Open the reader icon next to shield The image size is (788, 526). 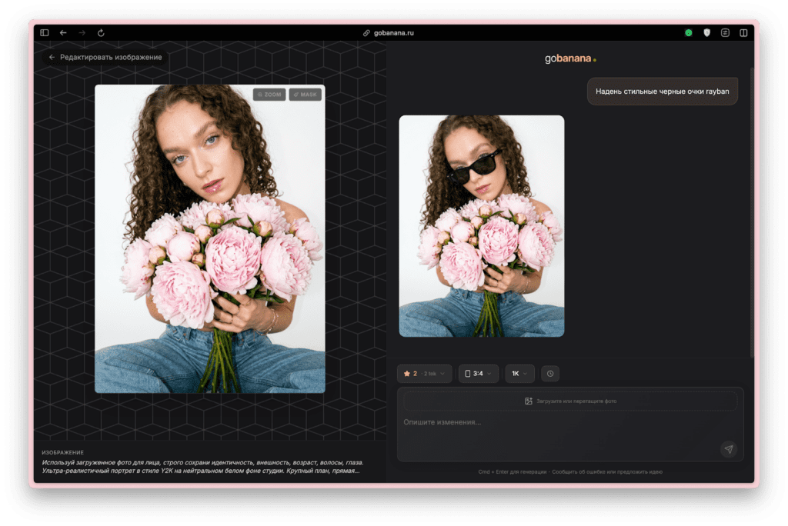[725, 33]
